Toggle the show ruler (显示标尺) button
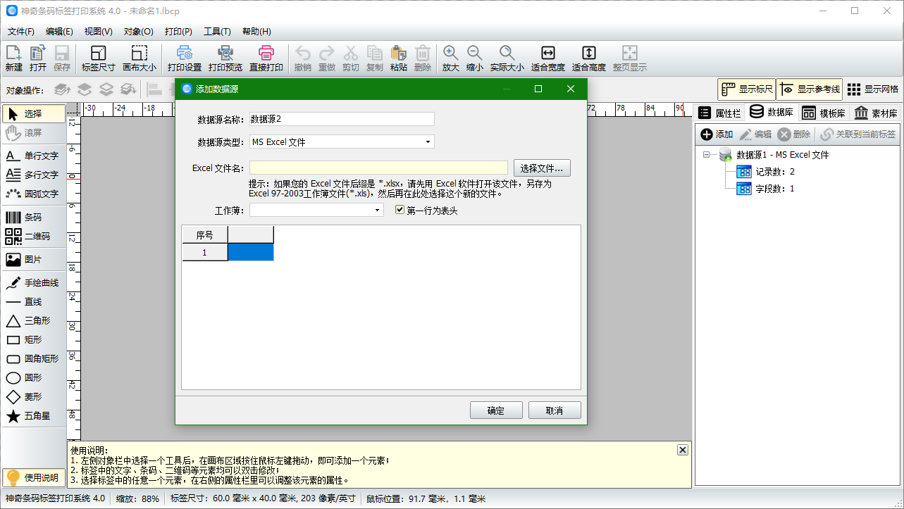904x509 pixels. point(746,89)
